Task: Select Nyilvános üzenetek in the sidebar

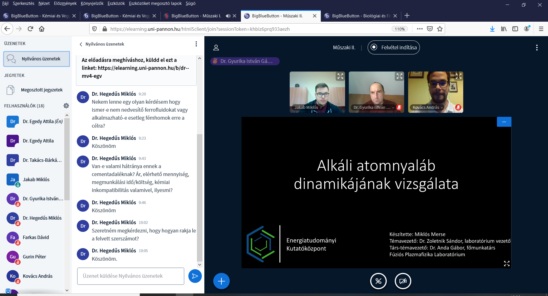Action: click(37, 59)
